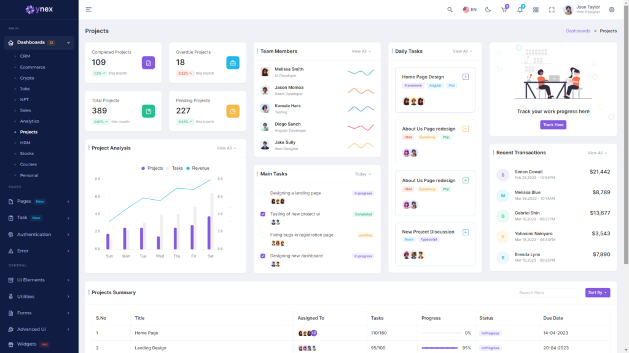Open the notifications bell icon
The image size is (629, 353).
tap(520, 10)
